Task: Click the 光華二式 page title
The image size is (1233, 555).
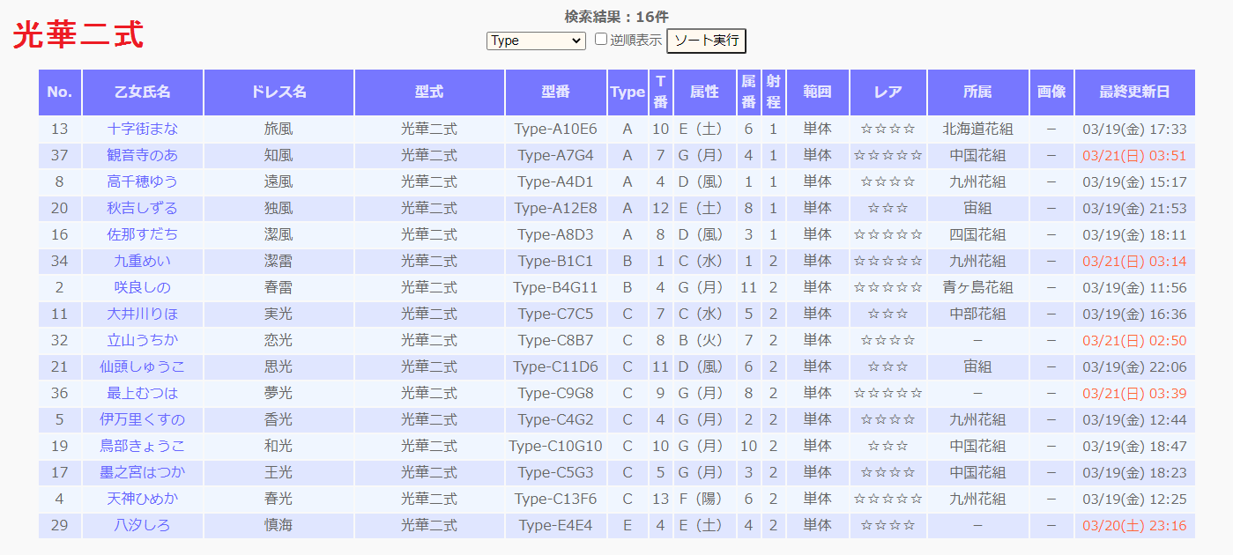Action: (x=78, y=35)
